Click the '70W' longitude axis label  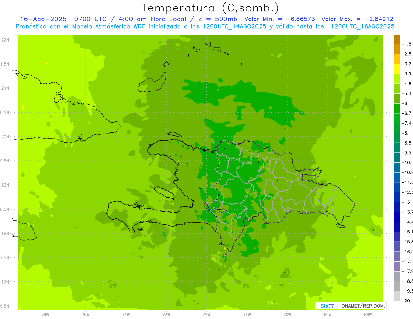tap(287, 315)
